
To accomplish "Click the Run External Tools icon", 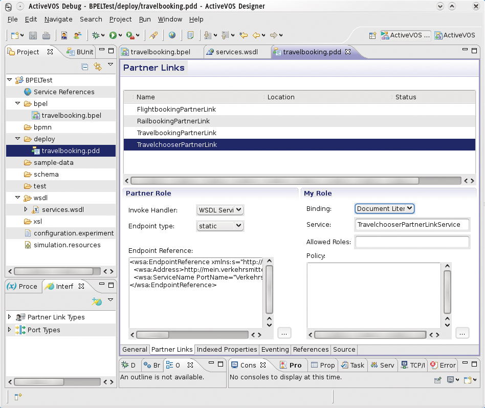I will (x=130, y=35).
